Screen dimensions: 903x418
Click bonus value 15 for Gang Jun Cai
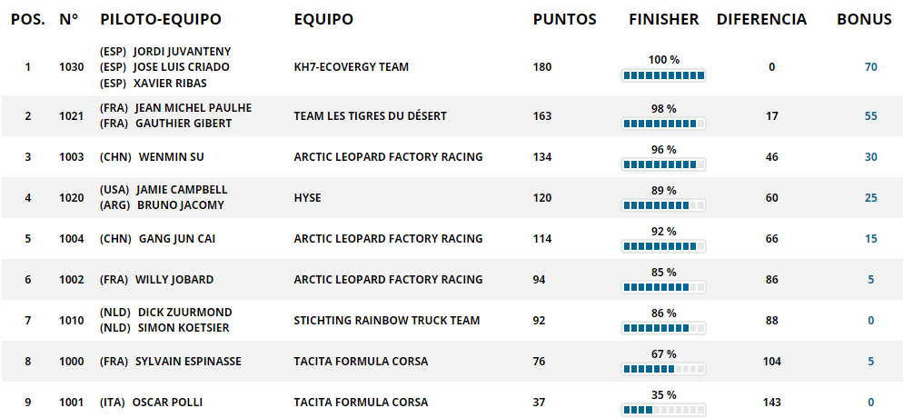[870, 239]
